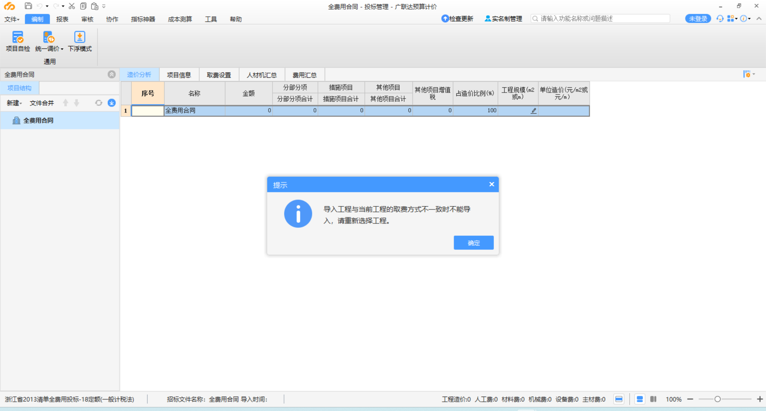Expand the redo history dropdown arrow
This screenshot has width=766, height=411.
(x=63, y=6)
